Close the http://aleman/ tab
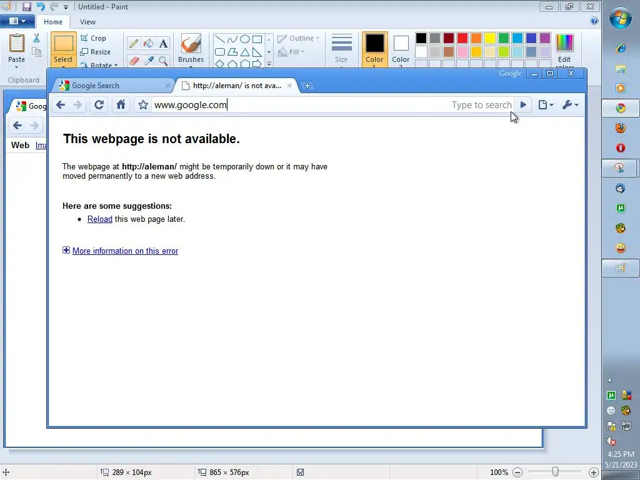640x480 pixels. tap(289, 85)
